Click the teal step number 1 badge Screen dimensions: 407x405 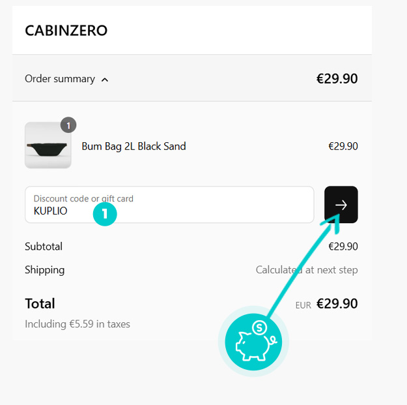[x=104, y=214]
